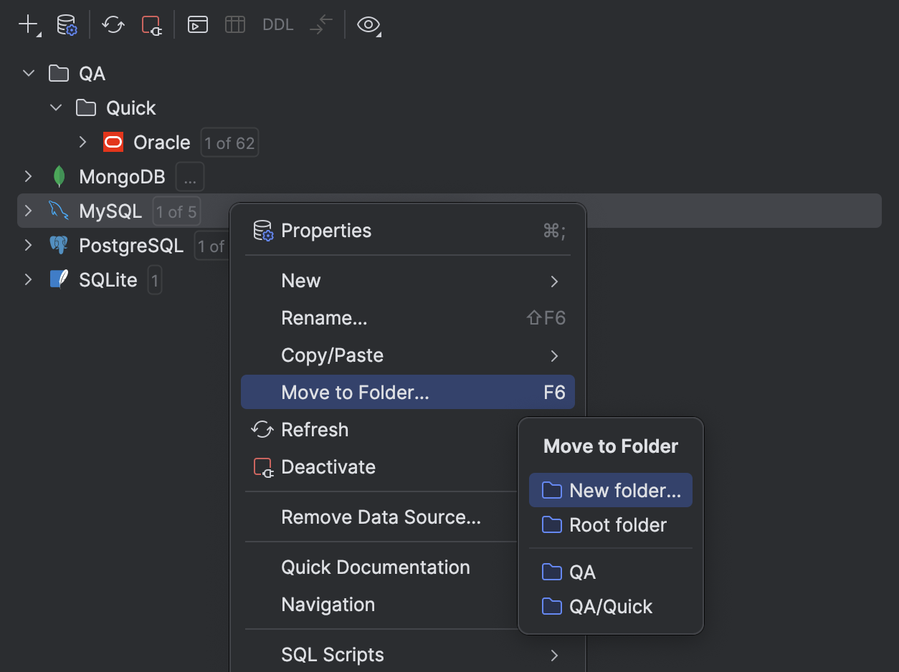This screenshot has width=899, height=672.
Task: Choose Root folder as move destination
Action: [610, 524]
